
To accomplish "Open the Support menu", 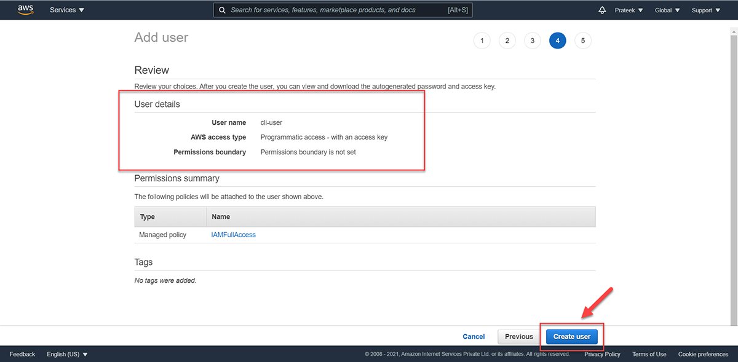I will point(705,10).
